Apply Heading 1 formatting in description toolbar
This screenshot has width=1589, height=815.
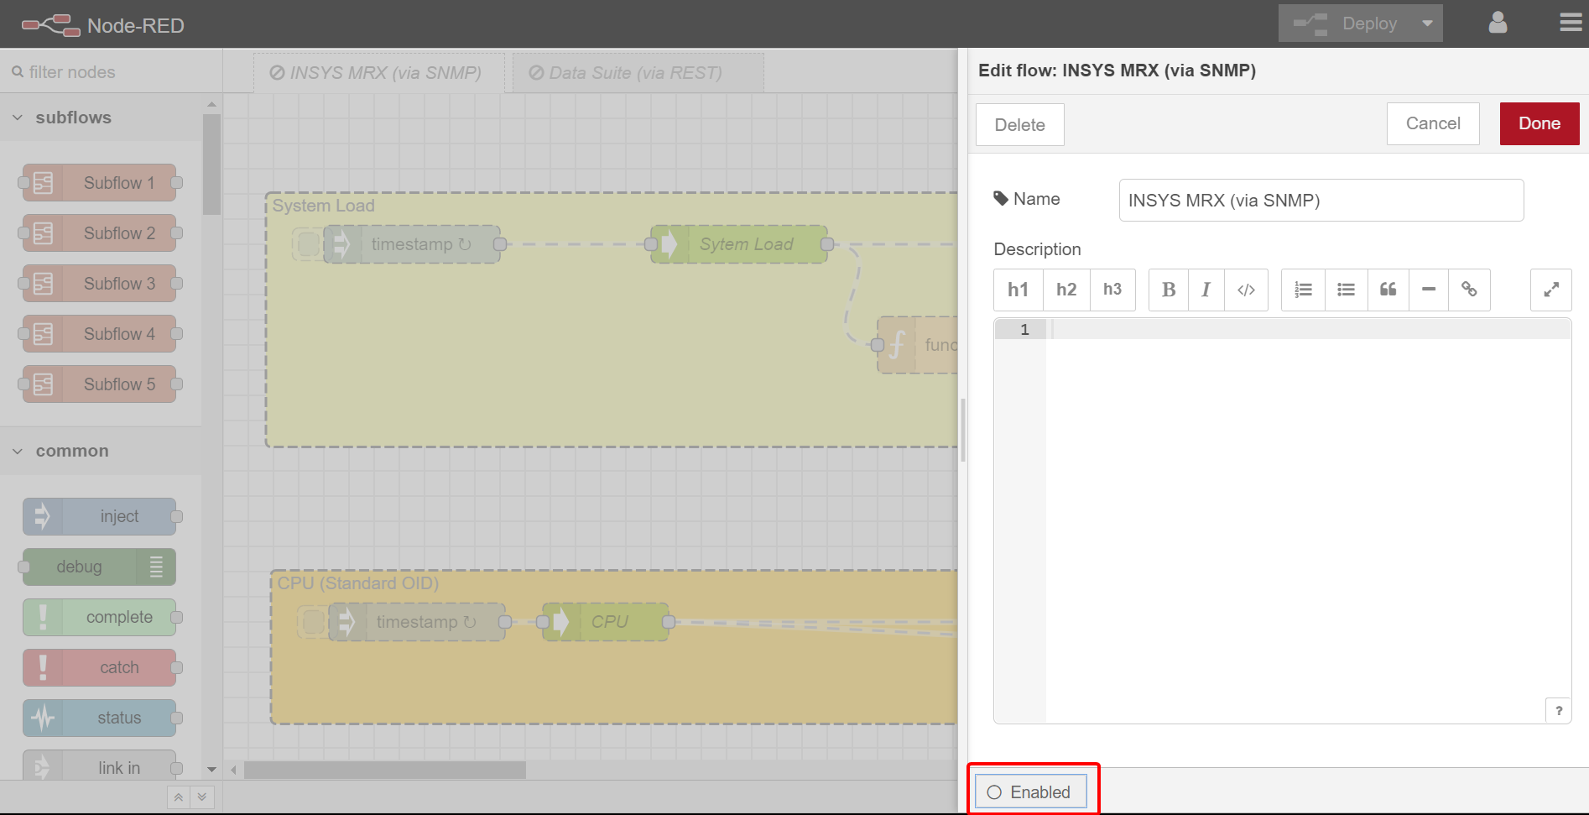point(1018,290)
